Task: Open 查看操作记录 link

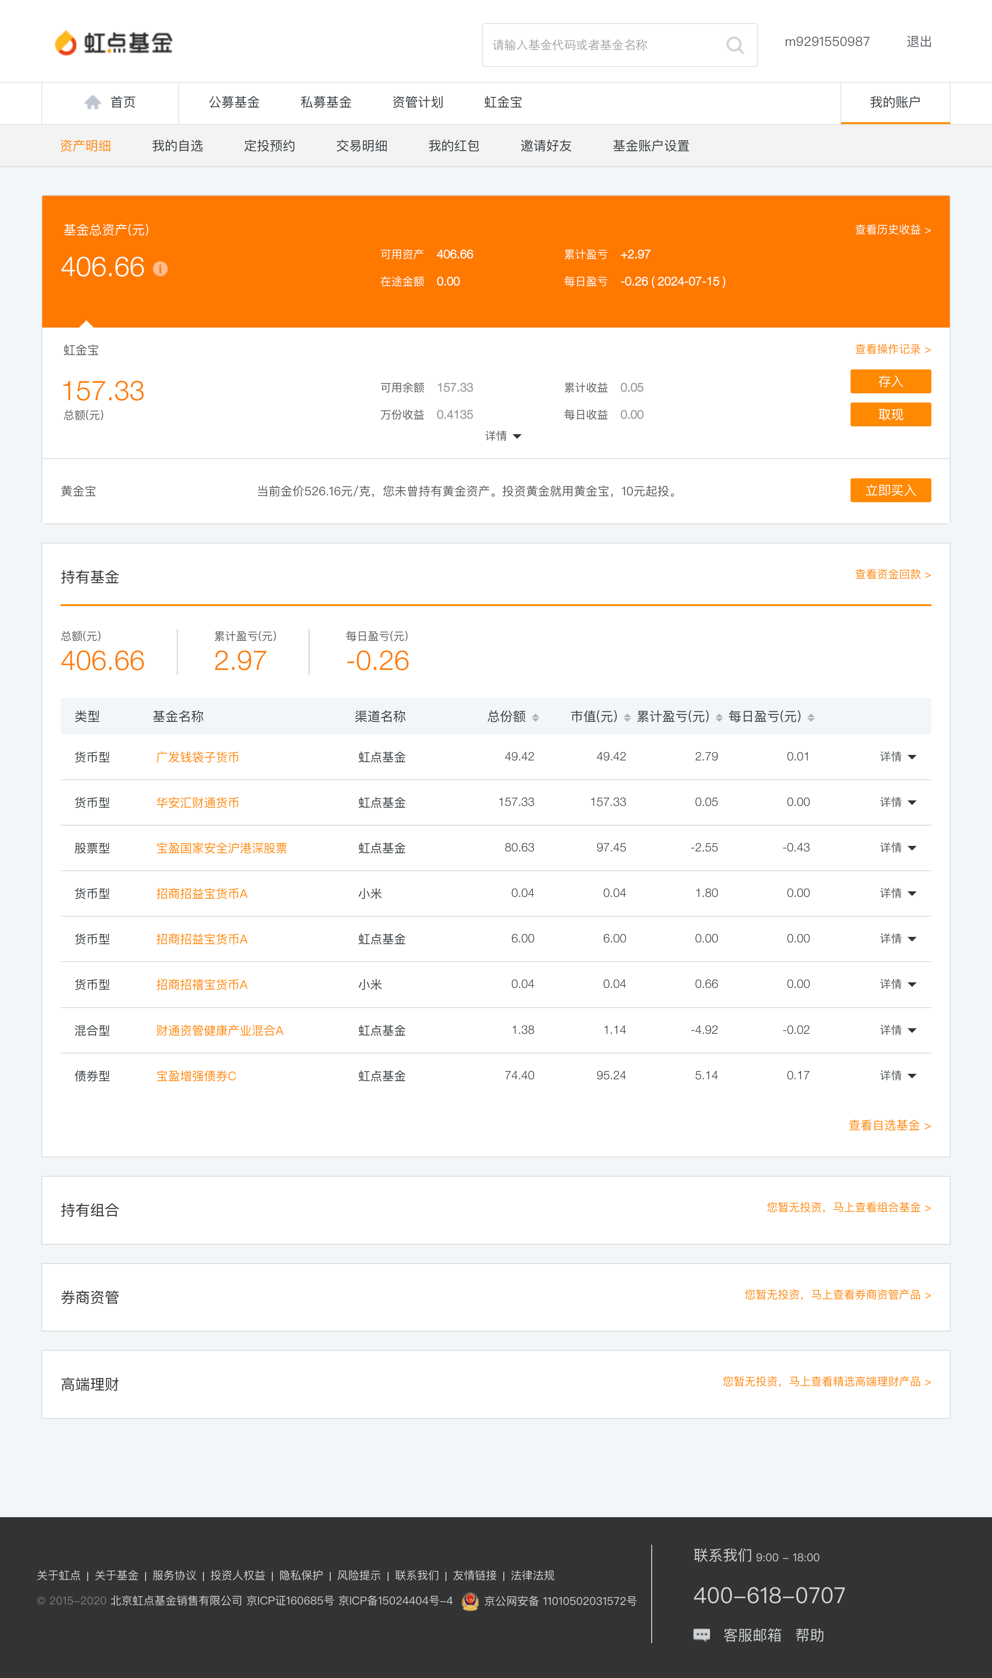Action: pyautogui.click(x=892, y=349)
